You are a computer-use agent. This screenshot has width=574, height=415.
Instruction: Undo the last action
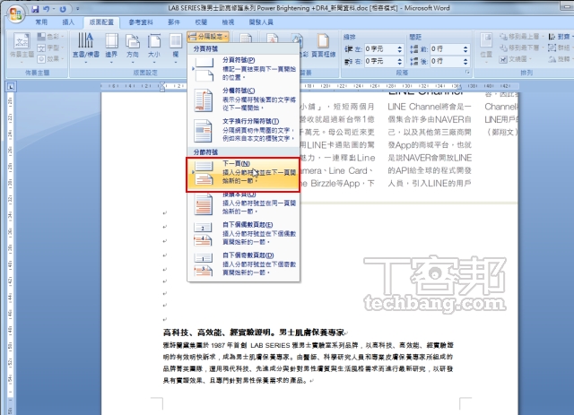[47, 9]
